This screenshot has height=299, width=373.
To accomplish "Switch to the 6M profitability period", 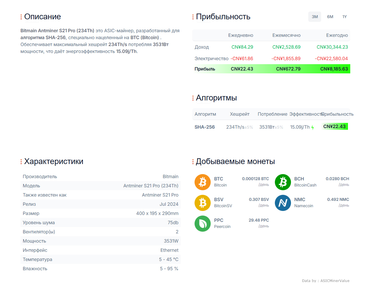I will (x=330, y=17).
